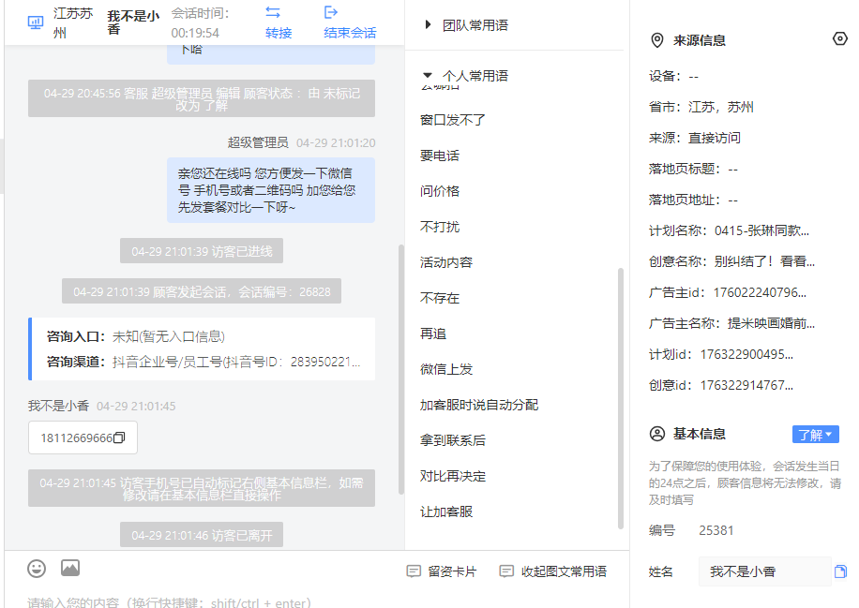The image size is (859, 608).
Task: Select the phrase 让加客服
Action: (x=446, y=512)
